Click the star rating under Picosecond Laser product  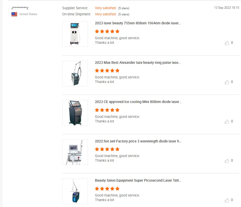(107, 189)
